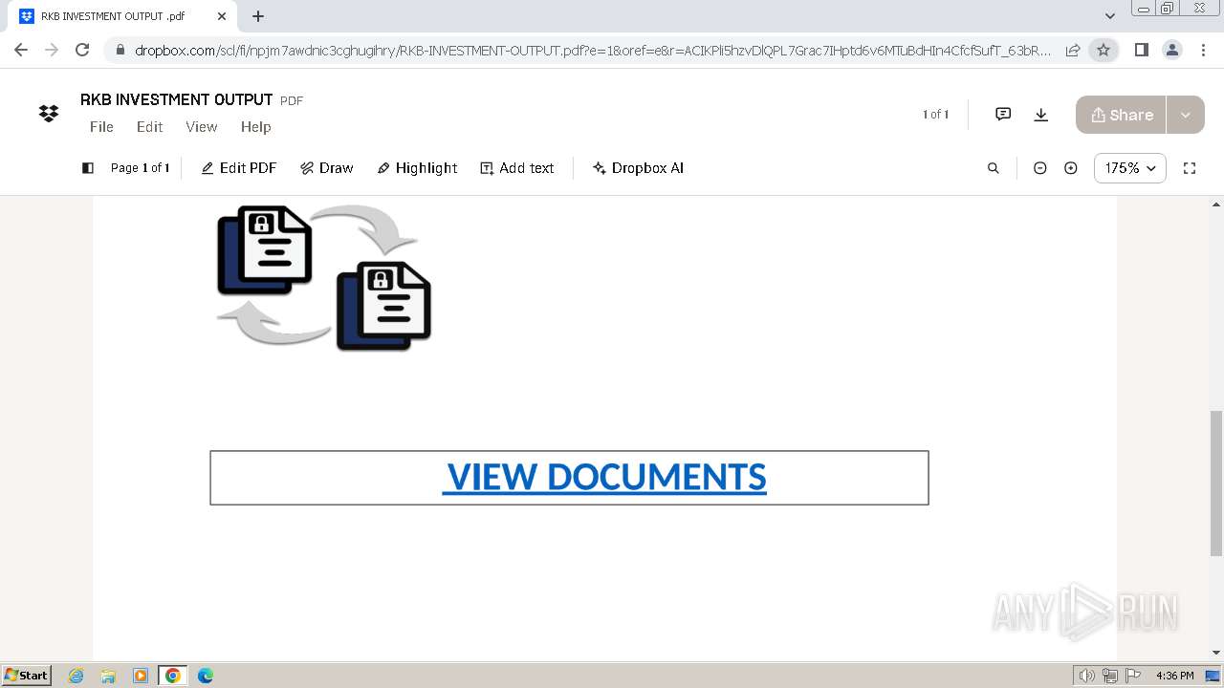Choose the Add text tool
Screen dimensions: 1224x688
tap(516, 168)
